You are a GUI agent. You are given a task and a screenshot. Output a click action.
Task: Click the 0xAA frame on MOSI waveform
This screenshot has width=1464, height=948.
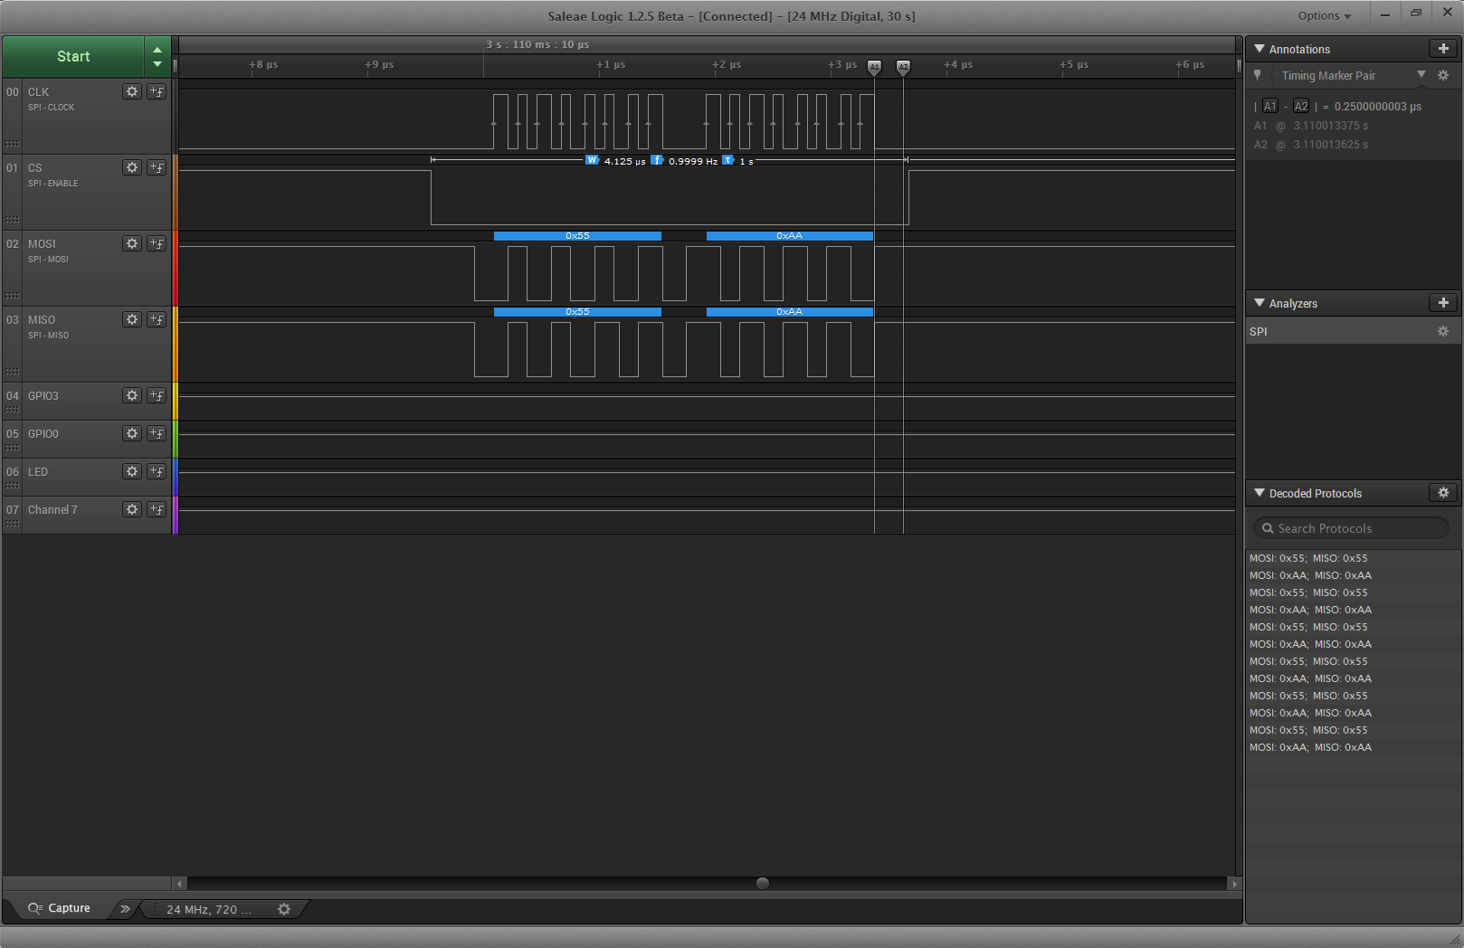pos(790,235)
